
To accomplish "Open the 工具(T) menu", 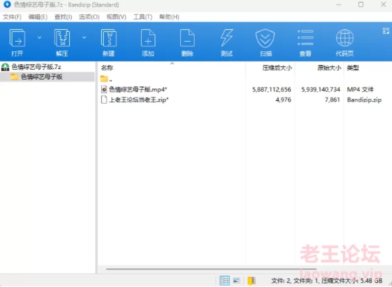I will [143, 17].
